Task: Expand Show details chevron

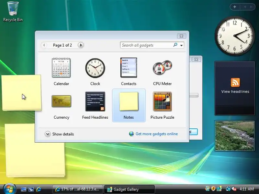Action: (48, 134)
